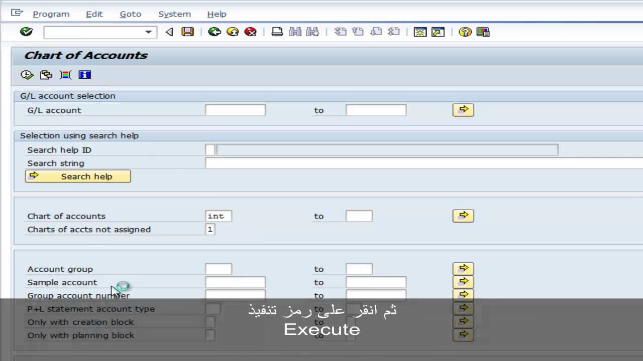Screen dimensions: 643x361
Task: Open the Program menu
Action: (x=51, y=14)
